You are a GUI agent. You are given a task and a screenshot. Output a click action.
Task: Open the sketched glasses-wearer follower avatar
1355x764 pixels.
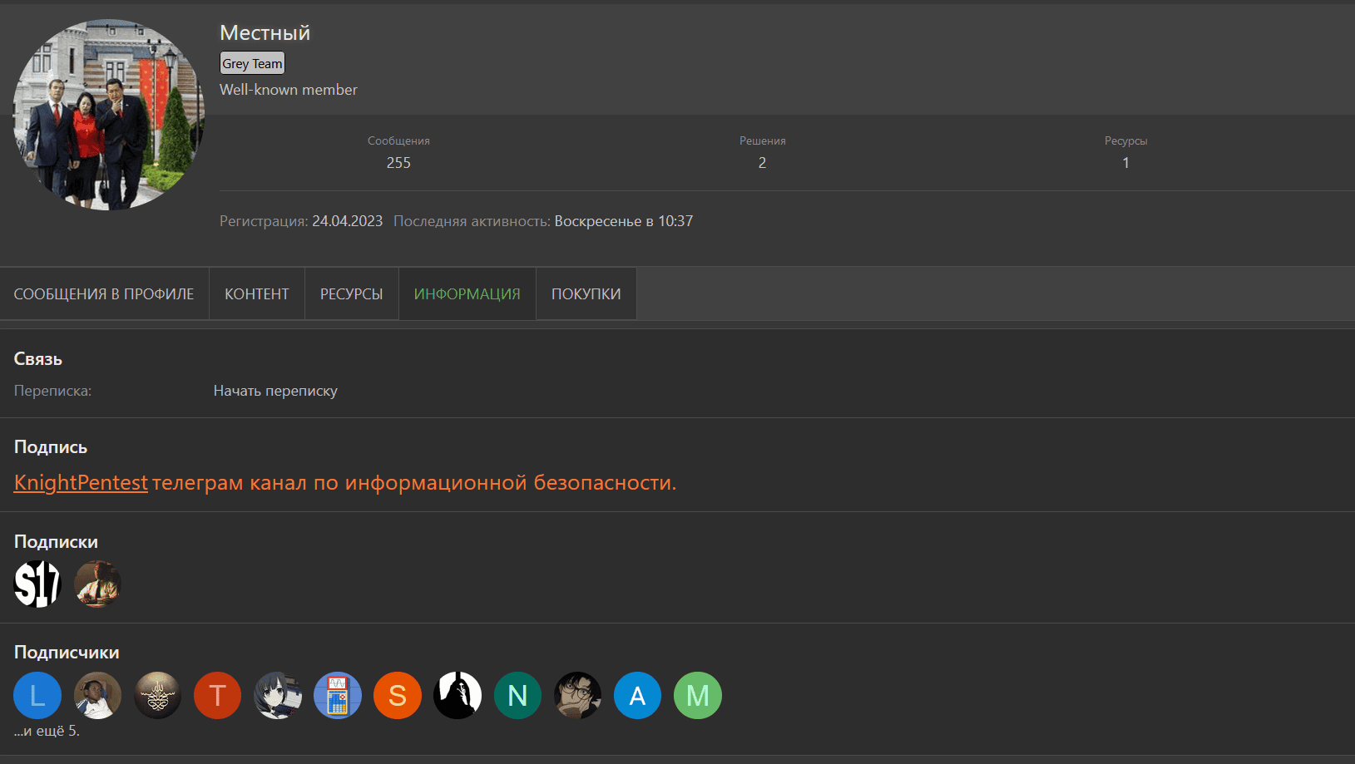577,695
